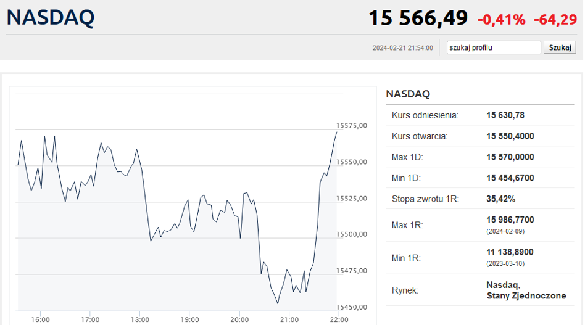The image size is (585, 325).
Task: Click the 16:00 label on chart time axis
Action: pos(40,319)
